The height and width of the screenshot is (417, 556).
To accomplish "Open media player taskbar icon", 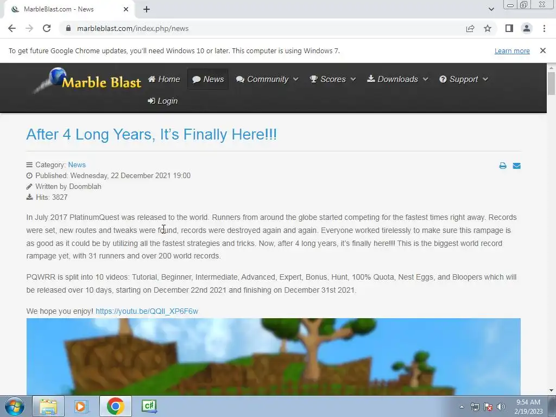I will [x=81, y=406].
